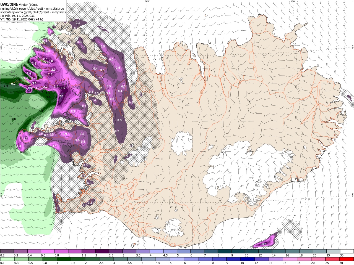Click the 20W longitude label
Viewport: 354px width, 265px height.
[x=147, y=1]
